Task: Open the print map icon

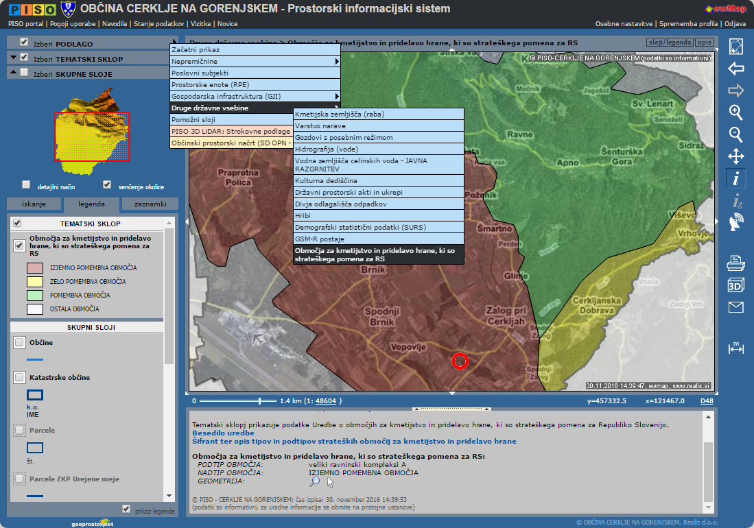Action: pos(735,262)
